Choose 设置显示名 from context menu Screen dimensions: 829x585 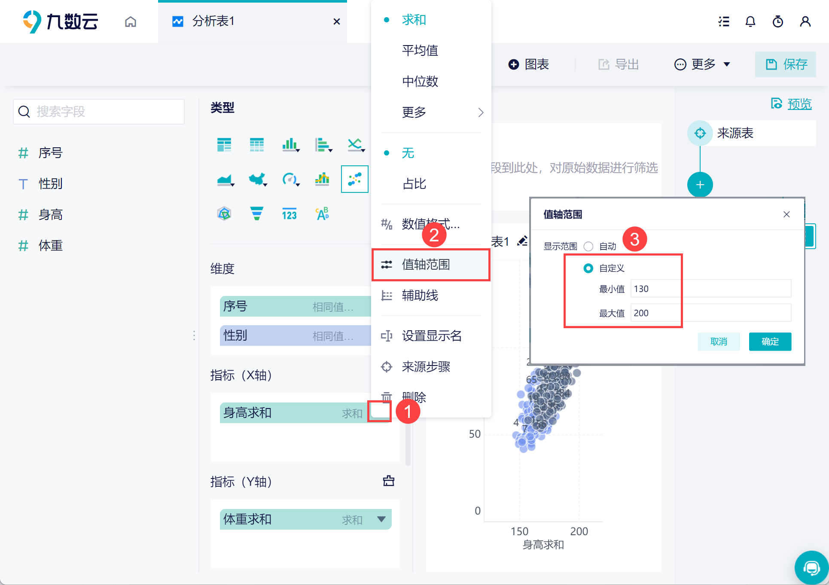tap(431, 336)
